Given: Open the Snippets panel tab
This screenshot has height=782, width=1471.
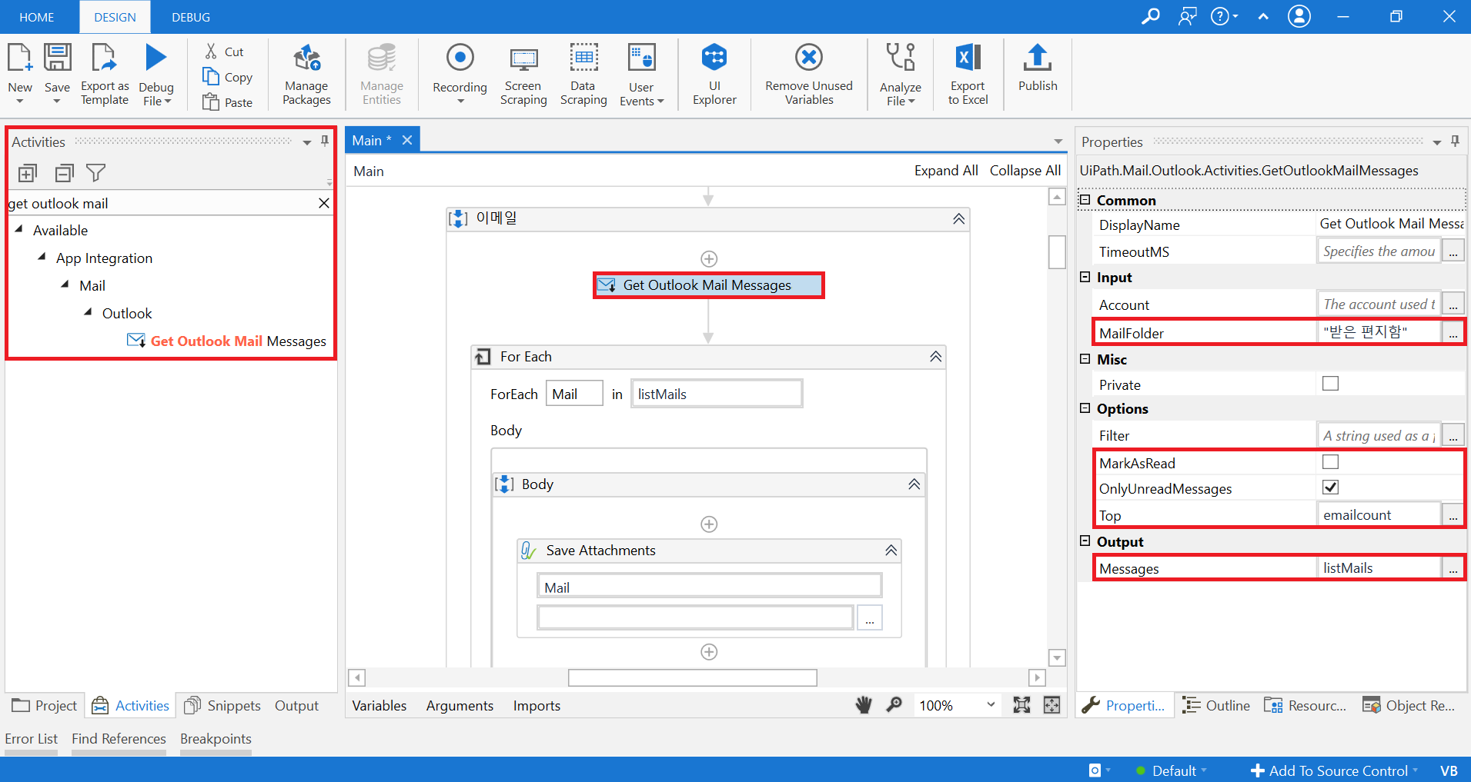Looking at the screenshot, I should 223,705.
